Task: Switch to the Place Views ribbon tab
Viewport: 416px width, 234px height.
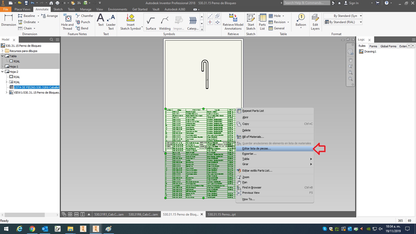Action: 22,9
